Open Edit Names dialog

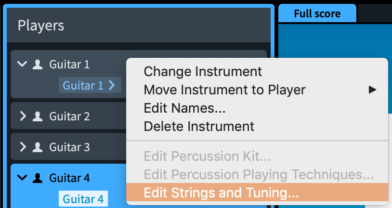click(184, 108)
